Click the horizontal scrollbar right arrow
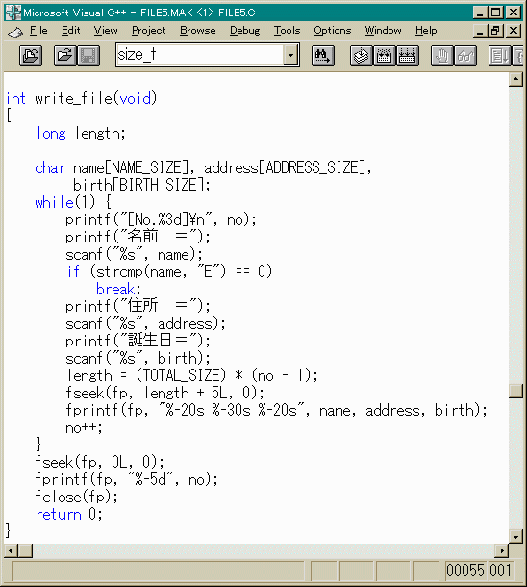527x587 pixels. (502, 550)
